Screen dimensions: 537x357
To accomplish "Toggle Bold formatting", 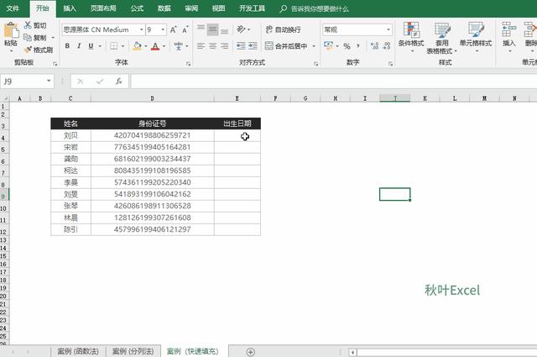I will click(67, 46).
